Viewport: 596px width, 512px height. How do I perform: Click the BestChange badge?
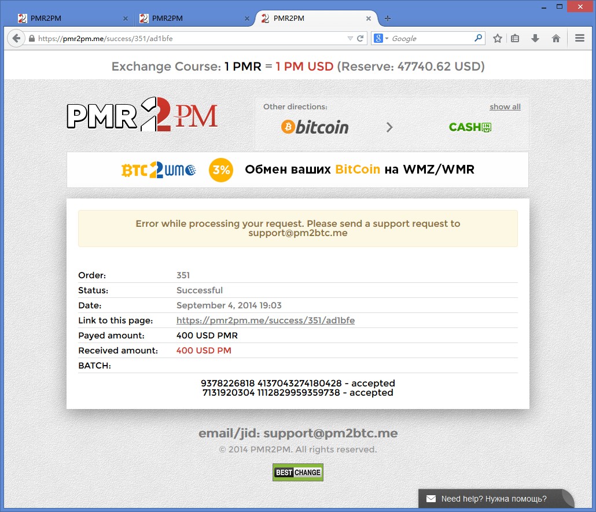298,473
